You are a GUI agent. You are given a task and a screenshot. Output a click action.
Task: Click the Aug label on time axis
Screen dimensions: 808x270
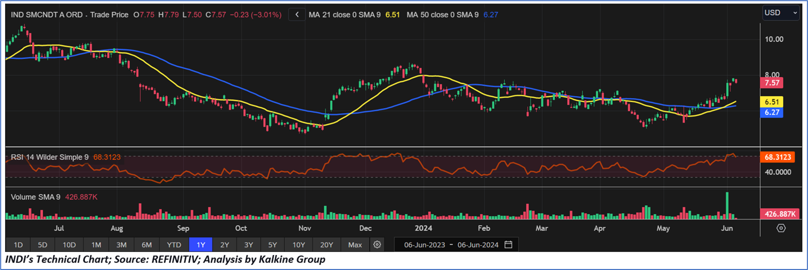pos(117,228)
